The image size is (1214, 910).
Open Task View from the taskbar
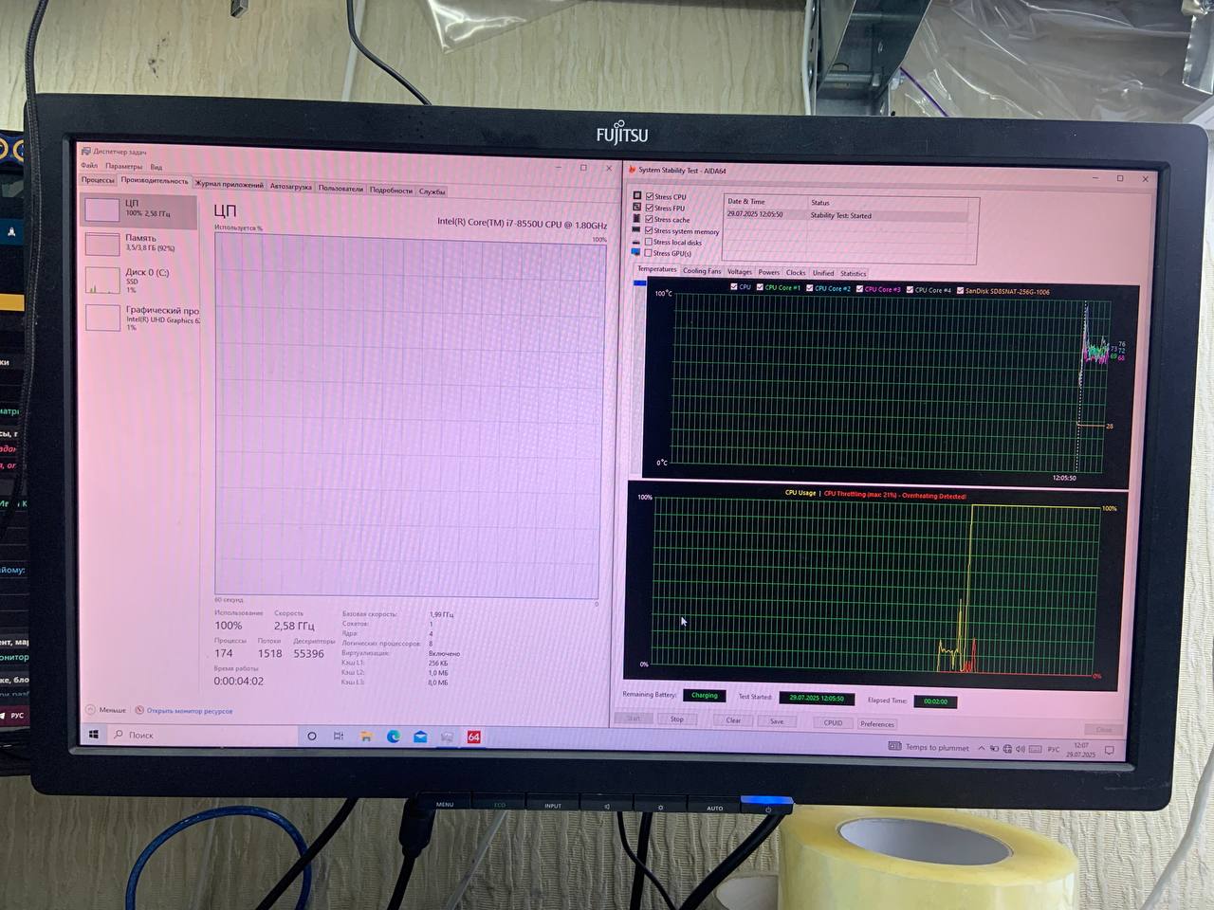click(x=338, y=737)
